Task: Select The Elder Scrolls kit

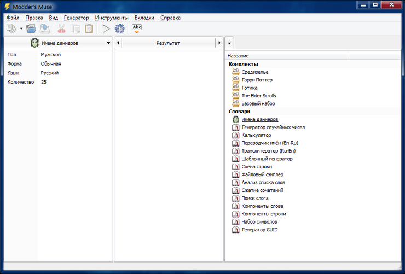Action: click(258, 96)
